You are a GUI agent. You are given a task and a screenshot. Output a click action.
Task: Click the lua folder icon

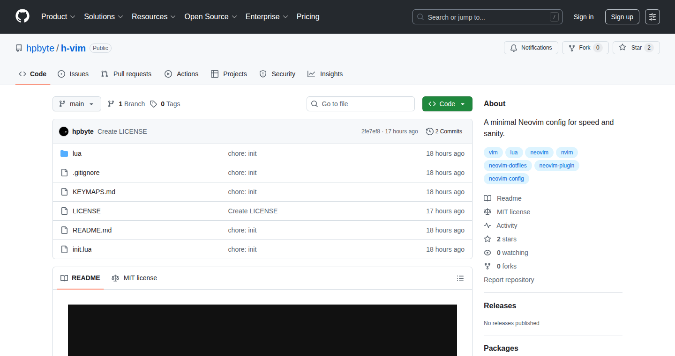pos(64,153)
